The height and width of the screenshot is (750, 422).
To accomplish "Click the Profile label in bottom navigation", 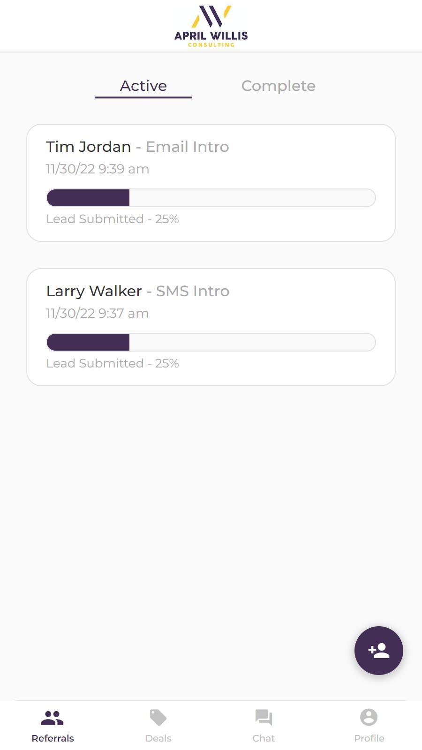I will (x=369, y=738).
